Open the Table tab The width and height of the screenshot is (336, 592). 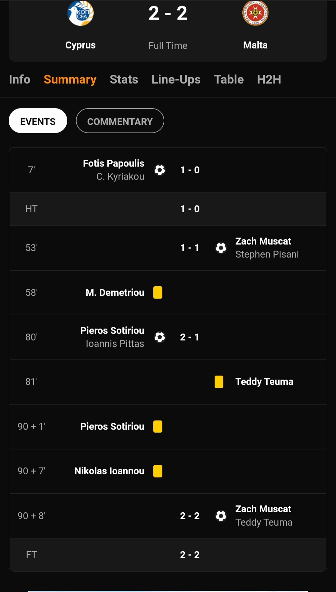(229, 79)
